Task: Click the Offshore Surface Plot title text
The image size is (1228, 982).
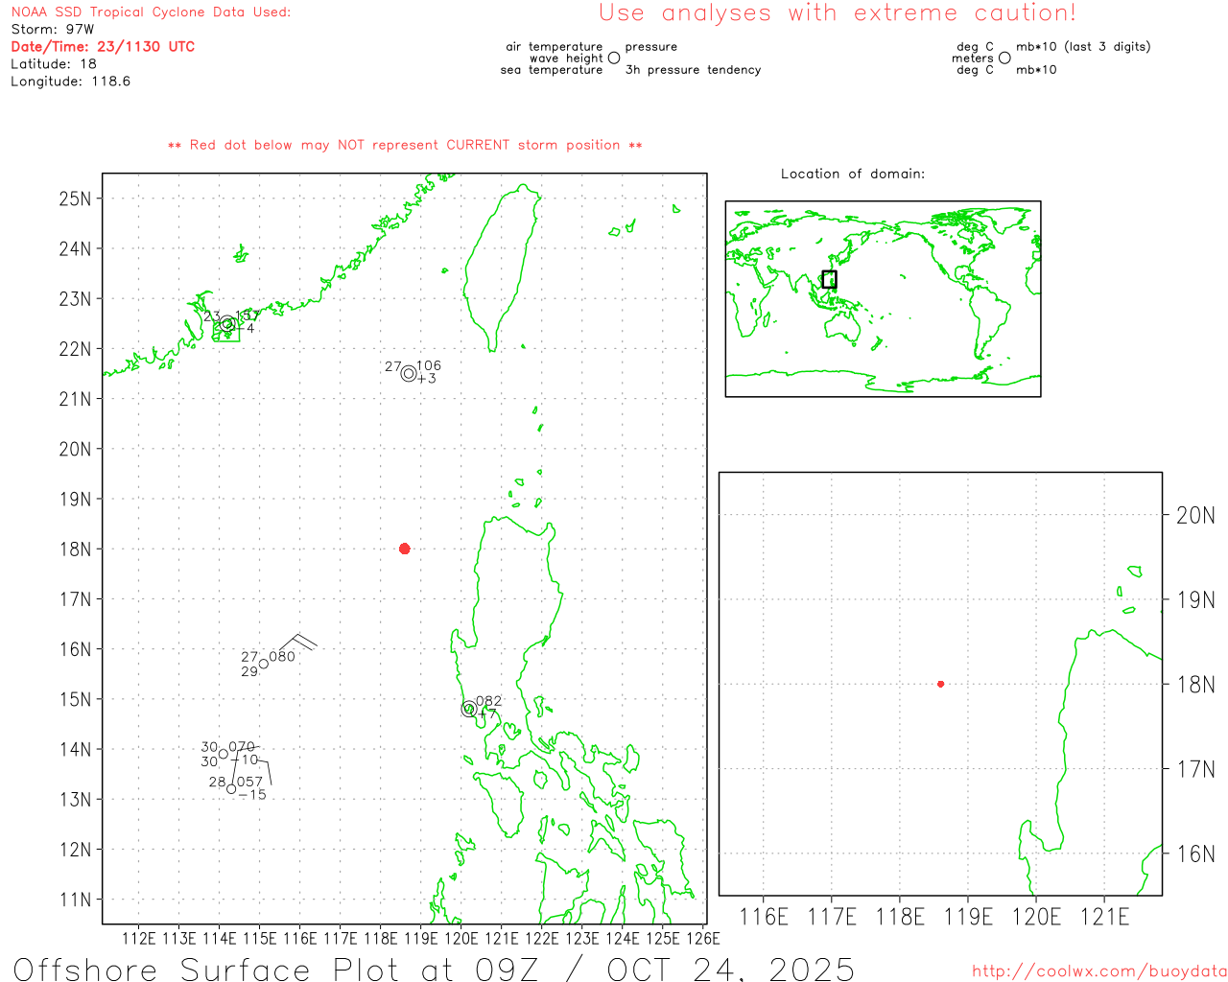Action: click(x=434, y=969)
